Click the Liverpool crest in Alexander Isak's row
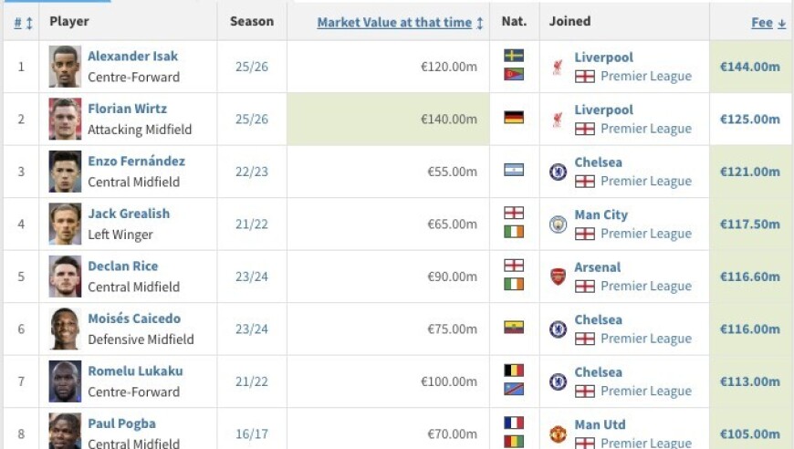Image resolution: width=794 pixels, height=449 pixels. [x=558, y=67]
